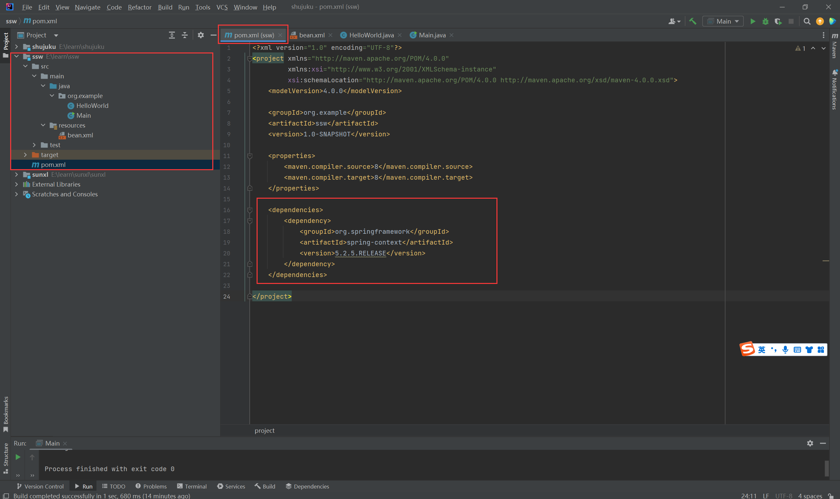The height and width of the screenshot is (499, 840).
Task: Toggle the Structure tool window on the left sidebar
Action: [6, 457]
